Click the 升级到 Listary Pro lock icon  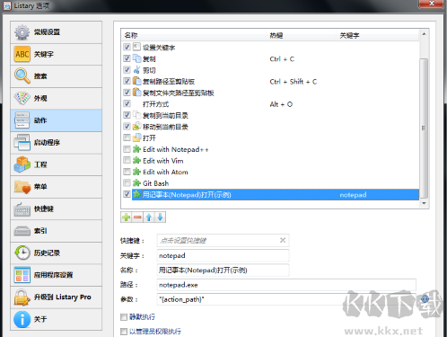pyautogui.click(x=22, y=297)
